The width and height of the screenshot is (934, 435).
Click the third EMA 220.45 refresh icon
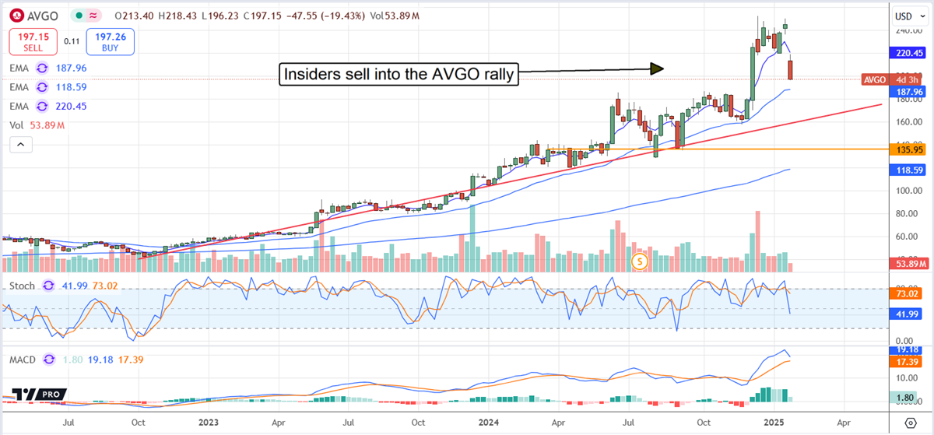click(41, 106)
